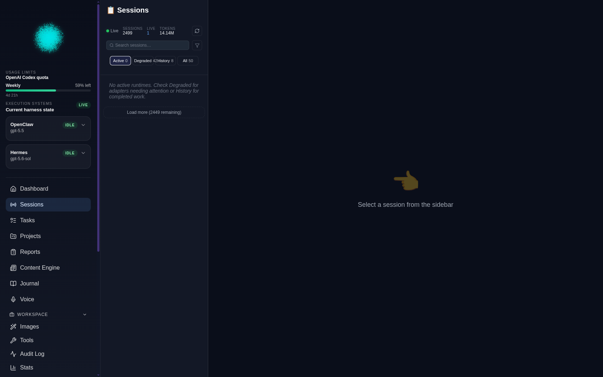Click the gpt-5.6-sol model label
This screenshot has height=377, width=603.
click(x=20, y=159)
